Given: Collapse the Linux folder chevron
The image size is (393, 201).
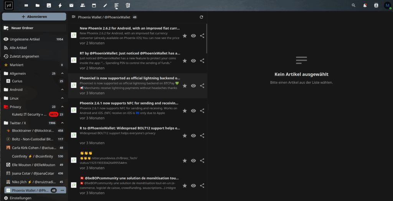Looking at the screenshot, I should 62,98.
